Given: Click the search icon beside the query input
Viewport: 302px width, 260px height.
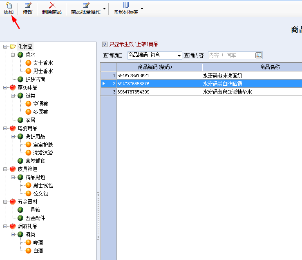Looking at the screenshot, I should point(259,55).
